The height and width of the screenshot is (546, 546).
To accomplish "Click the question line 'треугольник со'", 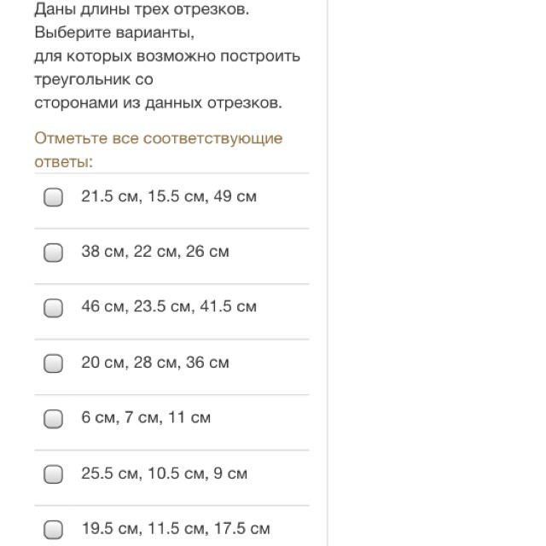I will tap(94, 79).
